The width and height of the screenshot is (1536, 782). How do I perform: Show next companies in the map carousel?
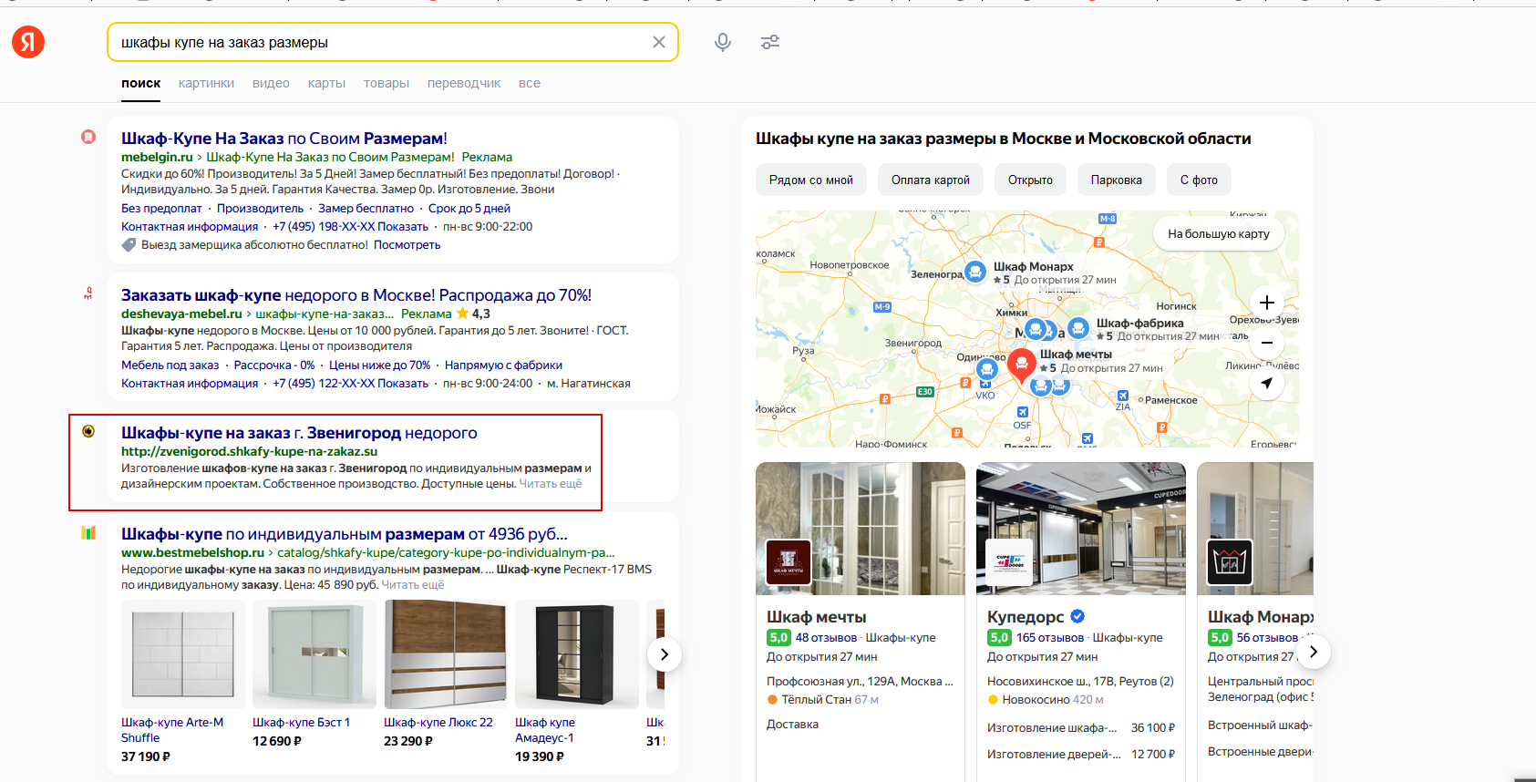[x=1314, y=652]
